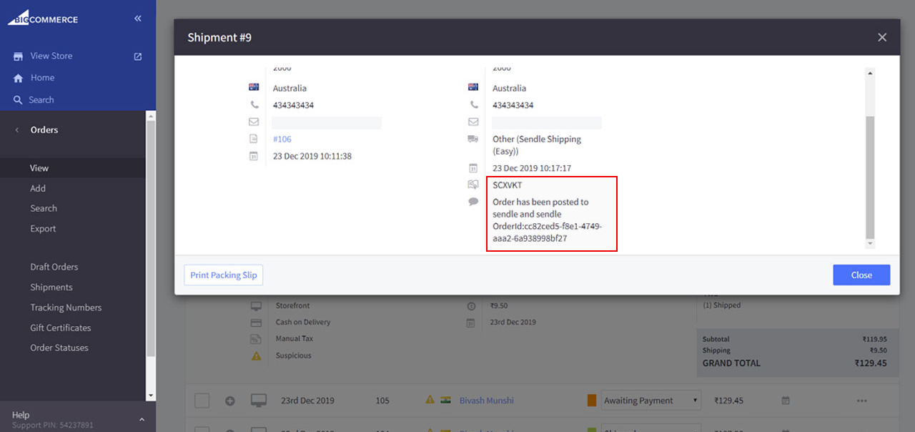Click the Search magnifier icon in sidebar
The width and height of the screenshot is (915, 432).
pyautogui.click(x=19, y=100)
